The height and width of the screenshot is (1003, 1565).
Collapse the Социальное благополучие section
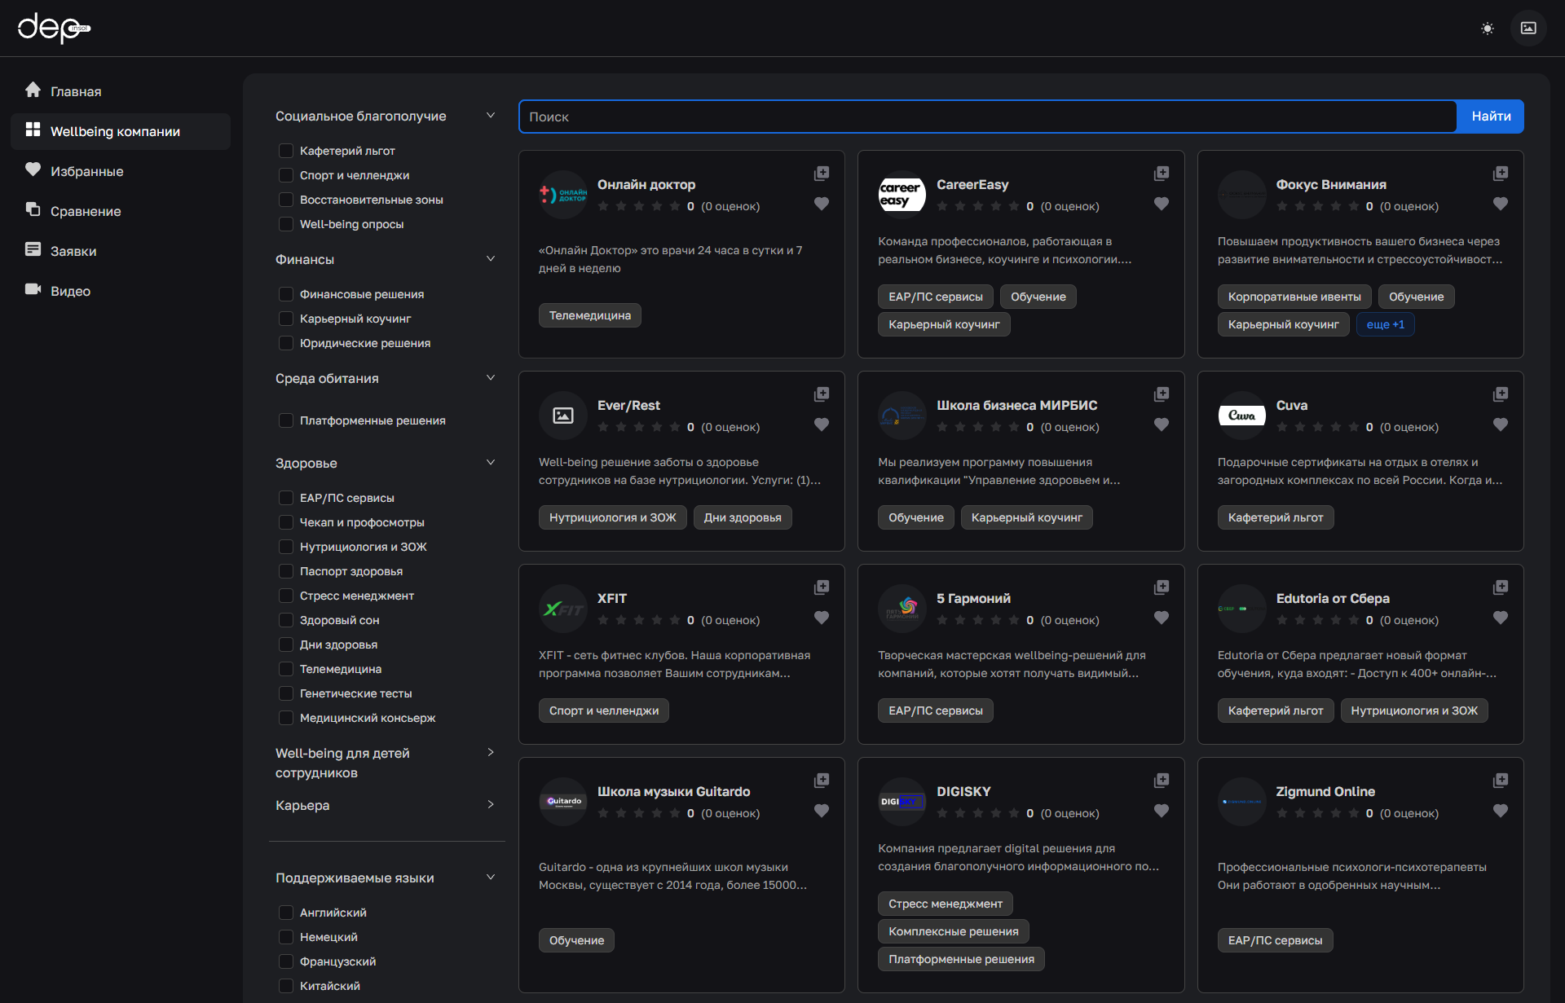coord(491,116)
